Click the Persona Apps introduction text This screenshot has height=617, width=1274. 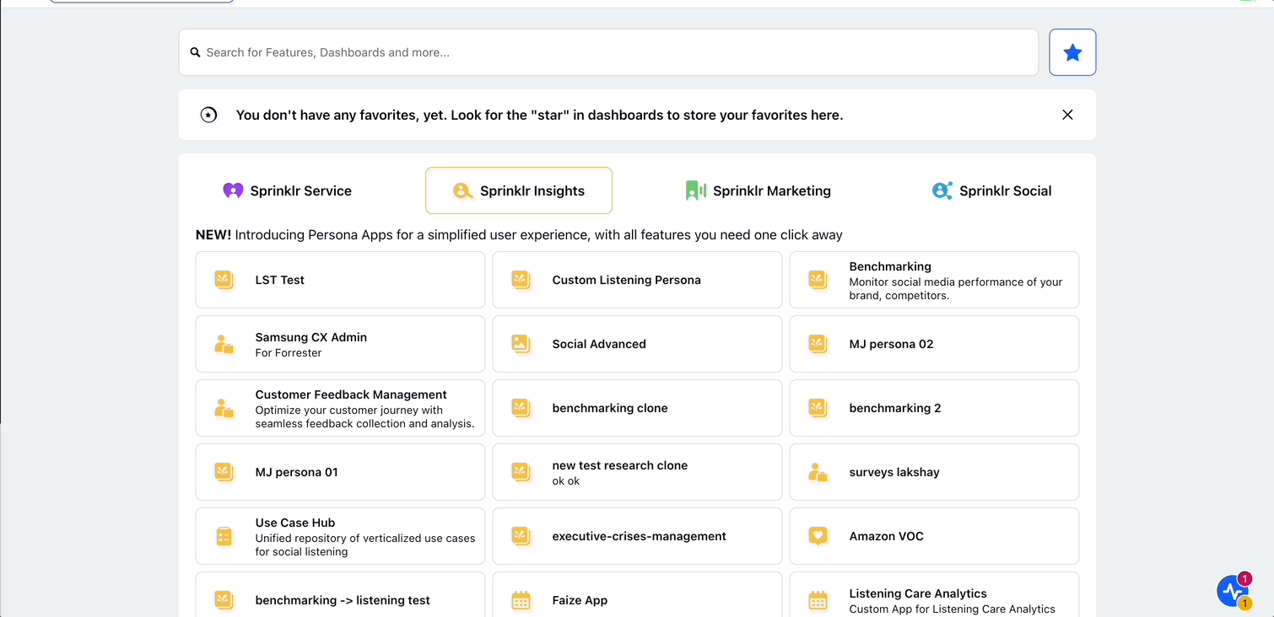point(519,235)
